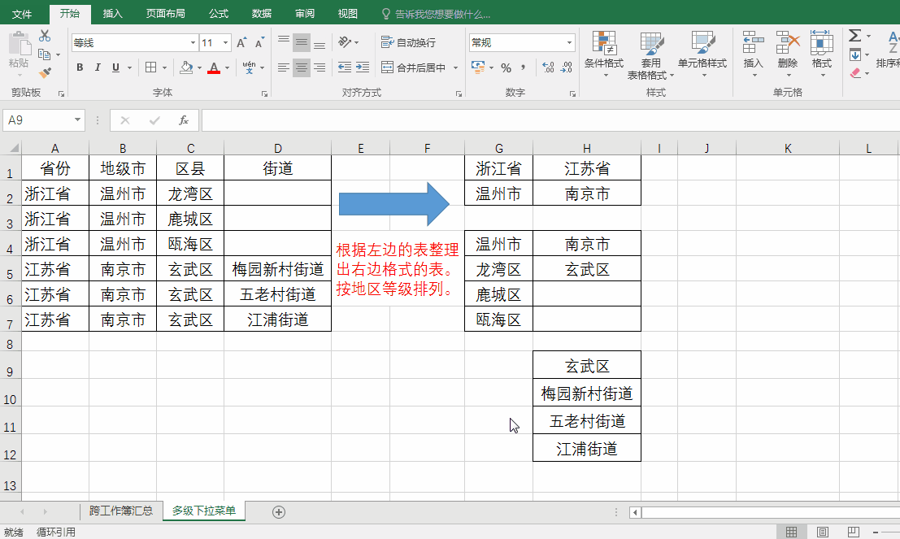Click the formula bar input area
This screenshot has height=539, width=900.
pos(550,120)
